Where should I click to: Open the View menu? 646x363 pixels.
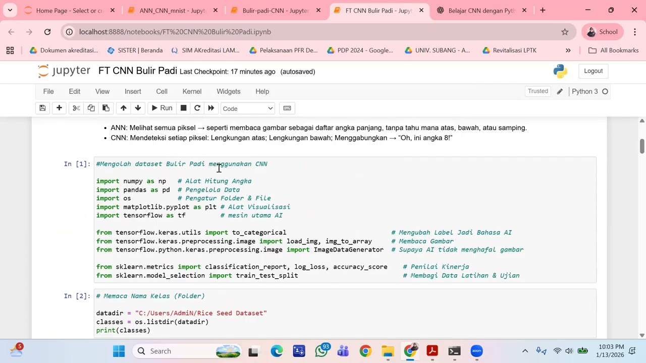[x=102, y=91]
